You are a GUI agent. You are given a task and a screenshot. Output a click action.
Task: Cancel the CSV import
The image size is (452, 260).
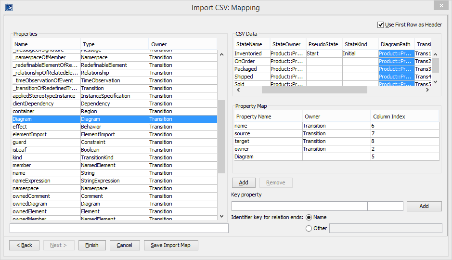click(x=124, y=245)
